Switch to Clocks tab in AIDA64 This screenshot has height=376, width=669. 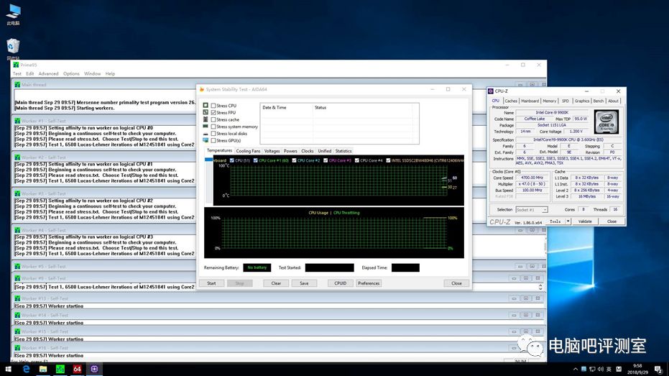(x=308, y=151)
